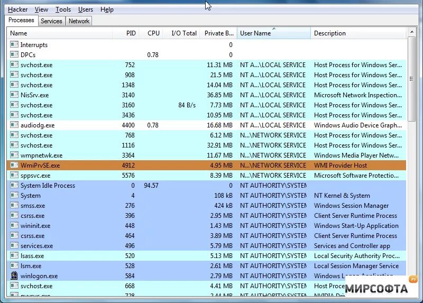Click the '32.91 MB' private bytes cell
Image resolution: width=423 pixels, height=303 pixels.
coord(219,145)
